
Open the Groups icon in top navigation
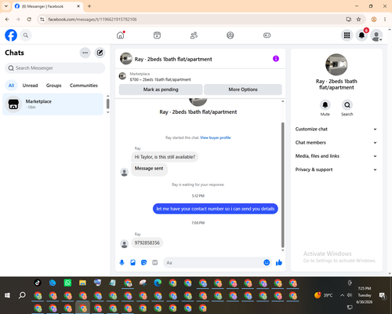point(230,35)
